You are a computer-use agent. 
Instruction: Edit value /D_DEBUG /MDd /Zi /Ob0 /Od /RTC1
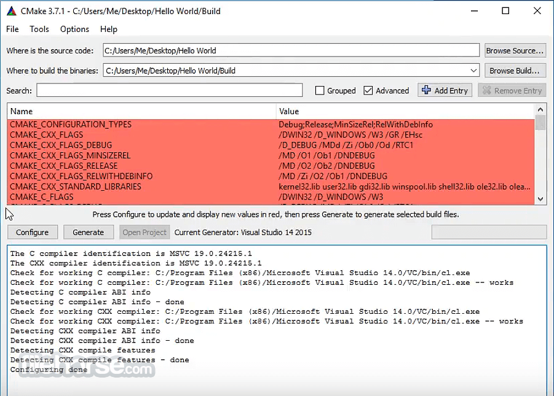tap(346, 145)
